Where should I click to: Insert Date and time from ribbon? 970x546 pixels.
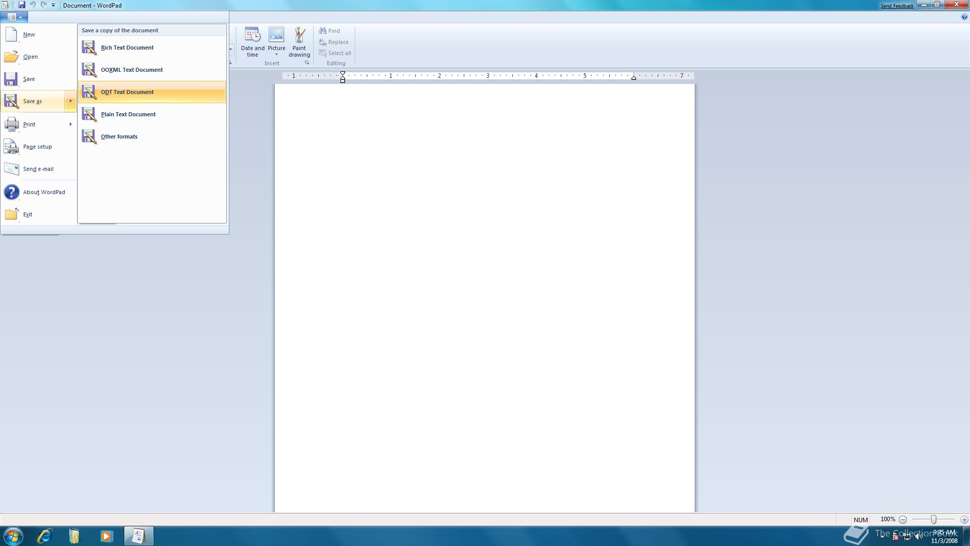pyautogui.click(x=253, y=42)
